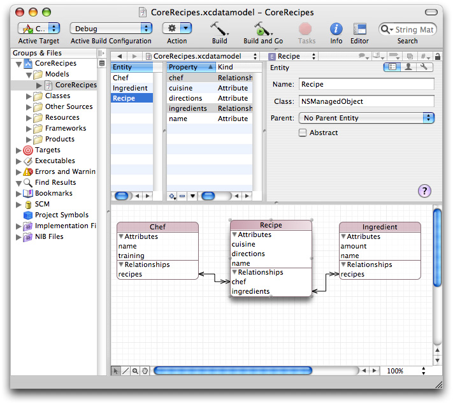Expand the Frameworks folder
Viewport: 453px width, 404px height.
(x=29, y=129)
